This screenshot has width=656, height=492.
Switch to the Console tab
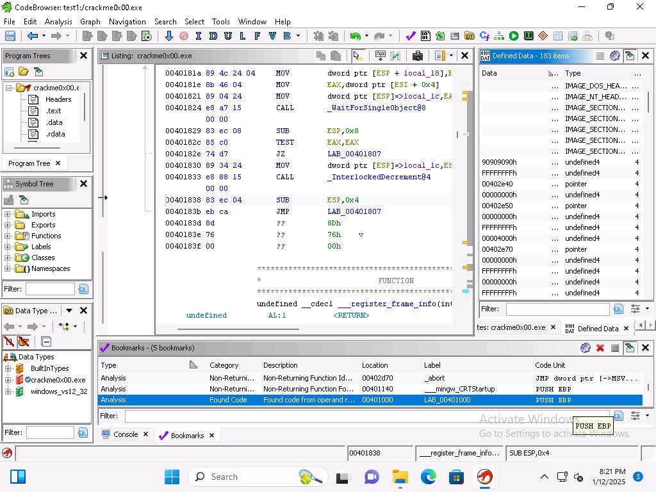point(126,434)
